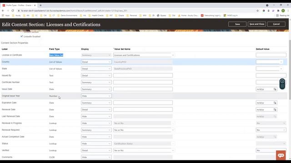This screenshot has width=291, height=163.
Task: Open Display dropdown for Country row
Action: 96,62
